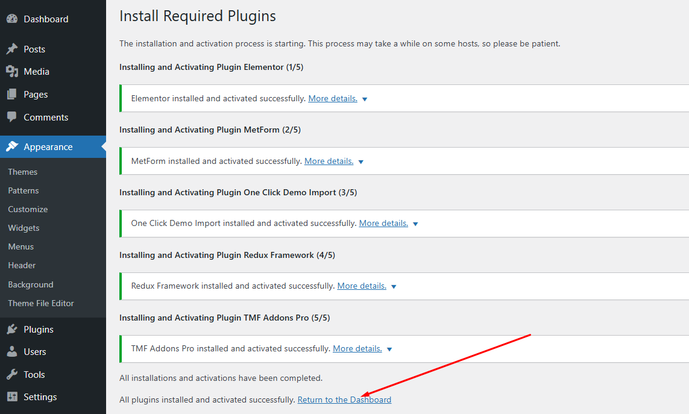This screenshot has height=414, width=689.
Task: Open Themes under Appearance
Action: pos(22,172)
